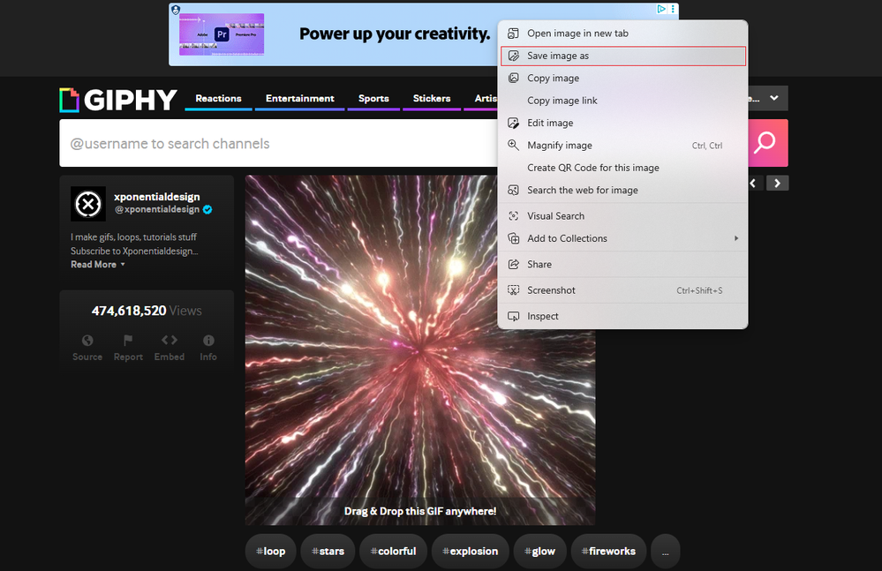The image size is (882, 571).
Task: Expand the Read More description
Action: click(98, 264)
